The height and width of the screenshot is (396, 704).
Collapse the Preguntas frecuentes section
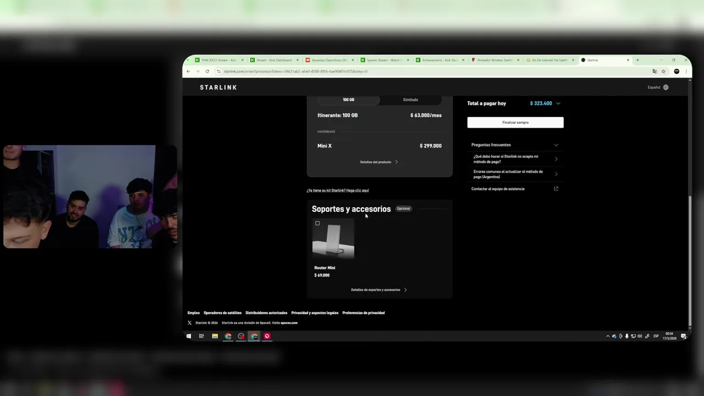(x=556, y=145)
